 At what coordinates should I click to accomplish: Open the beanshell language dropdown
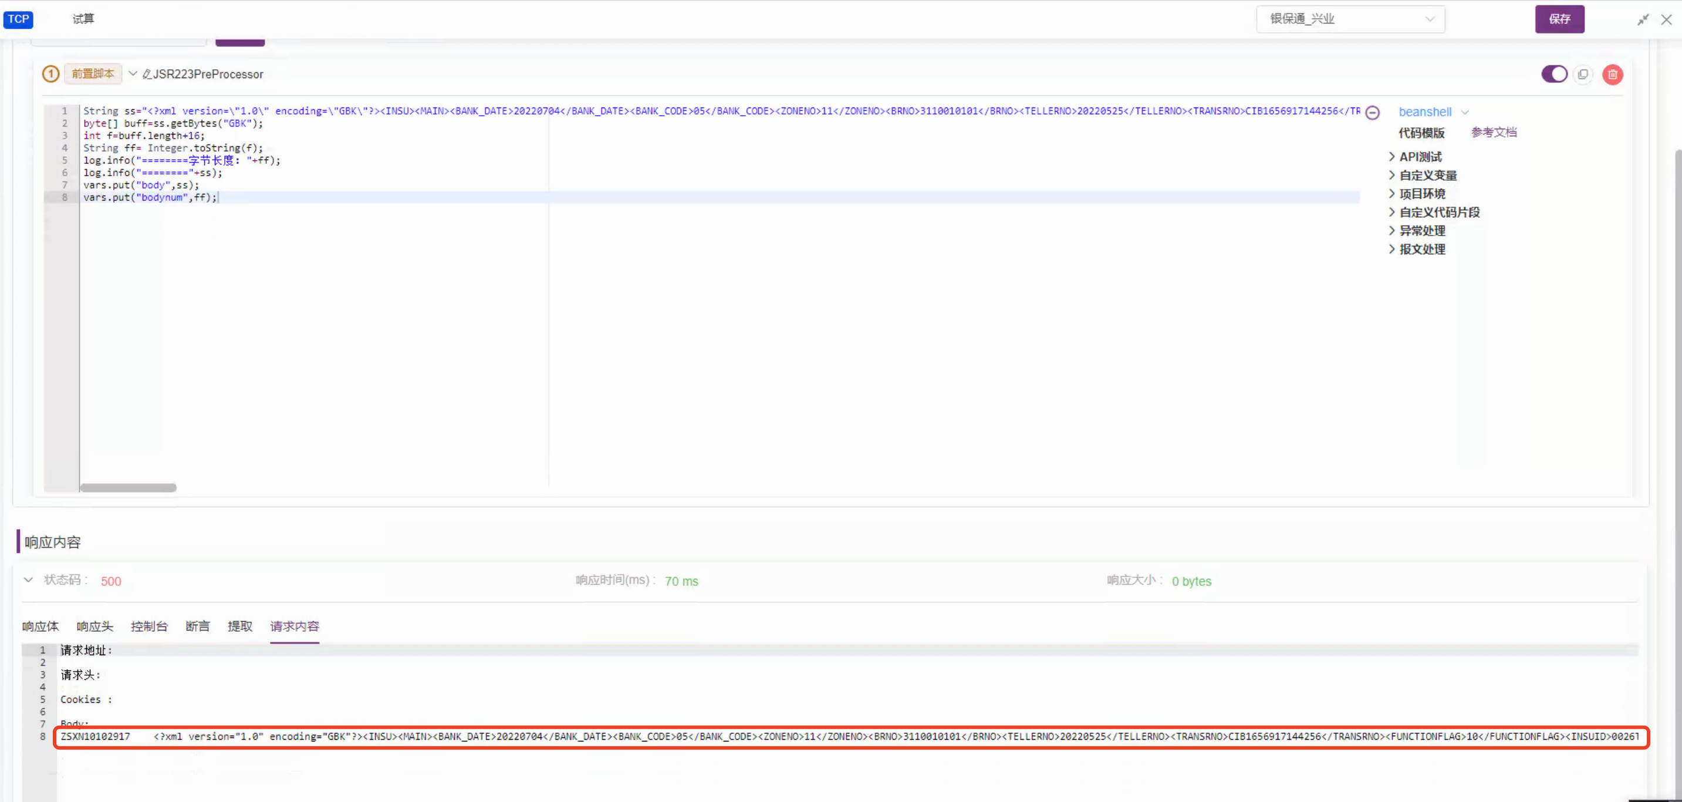pyautogui.click(x=1433, y=112)
